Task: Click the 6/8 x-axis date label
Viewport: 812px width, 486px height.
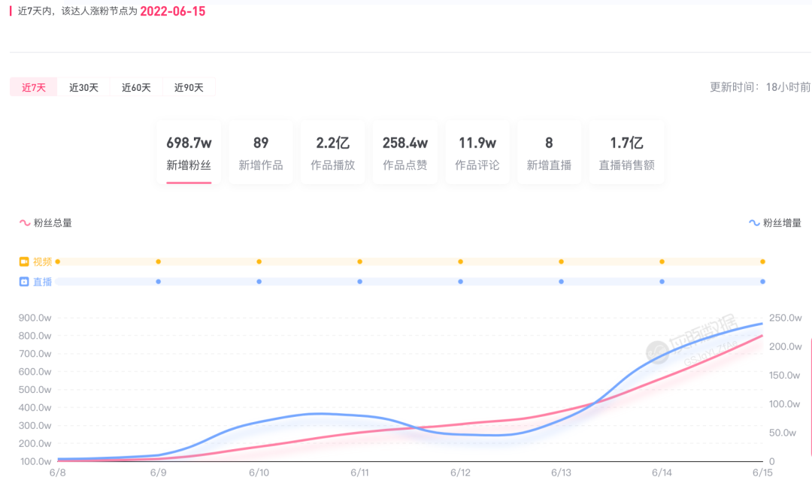Action: pos(57,472)
